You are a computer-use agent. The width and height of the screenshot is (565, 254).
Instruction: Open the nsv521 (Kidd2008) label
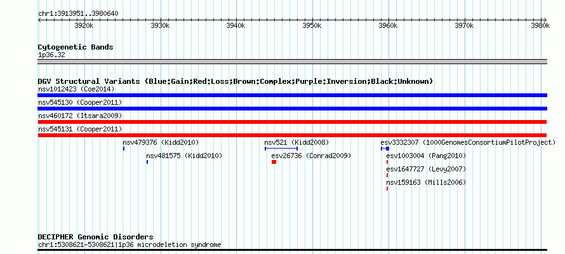tap(296, 142)
